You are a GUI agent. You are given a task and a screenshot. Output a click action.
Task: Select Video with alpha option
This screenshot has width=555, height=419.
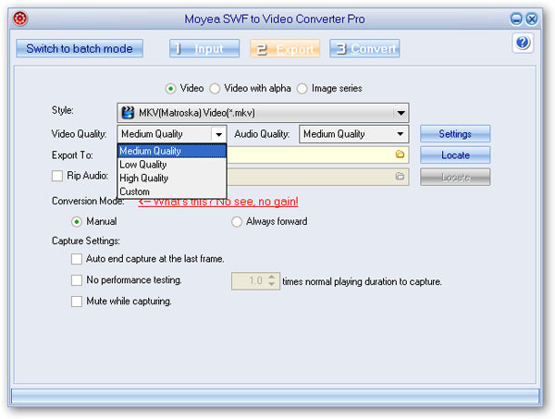coord(215,89)
